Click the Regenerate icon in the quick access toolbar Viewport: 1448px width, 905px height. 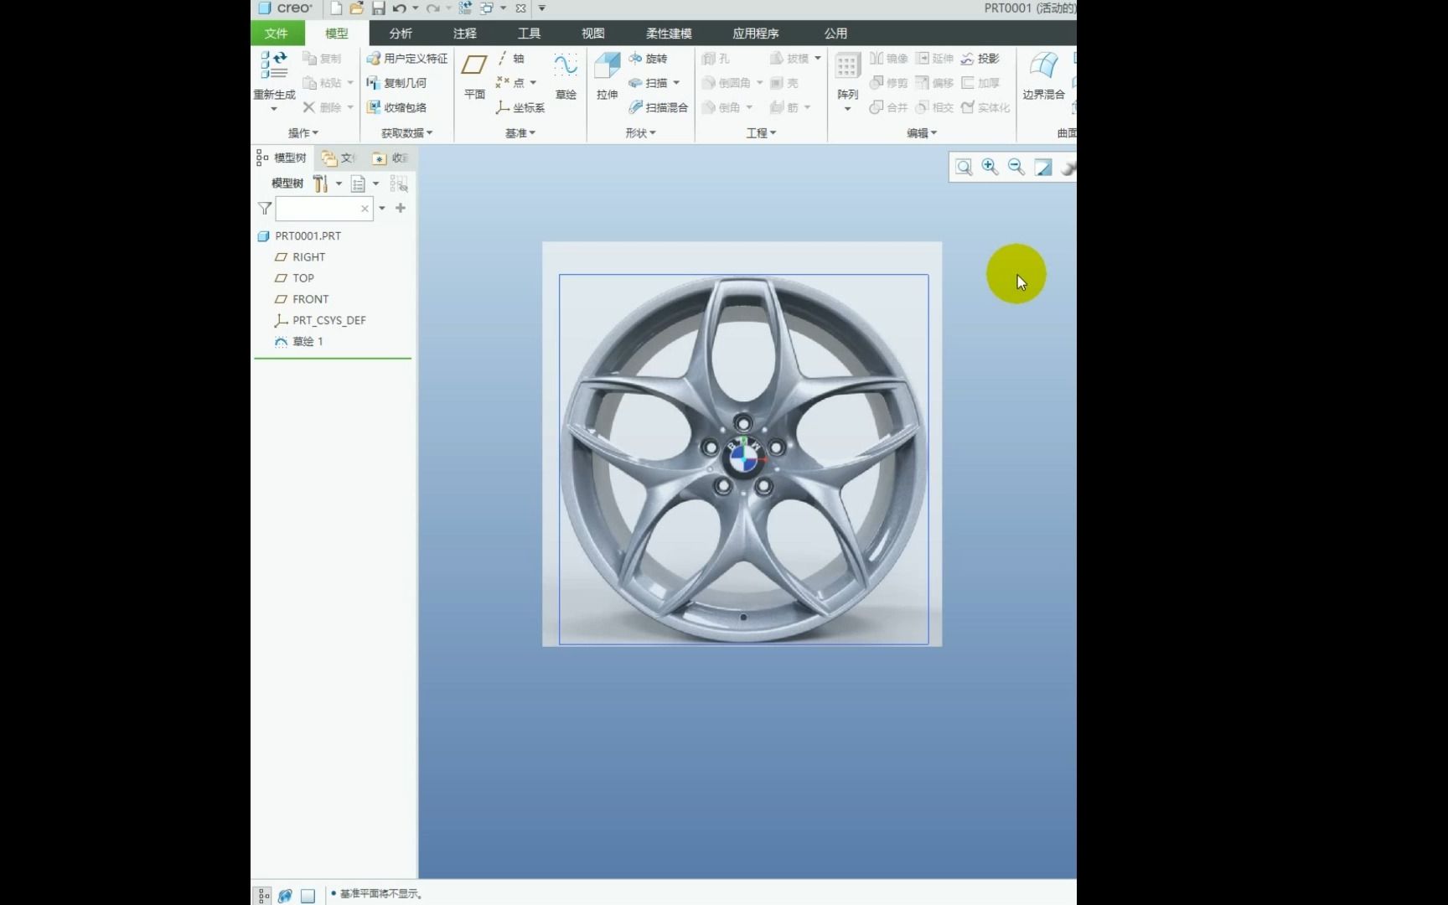click(x=465, y=8)
